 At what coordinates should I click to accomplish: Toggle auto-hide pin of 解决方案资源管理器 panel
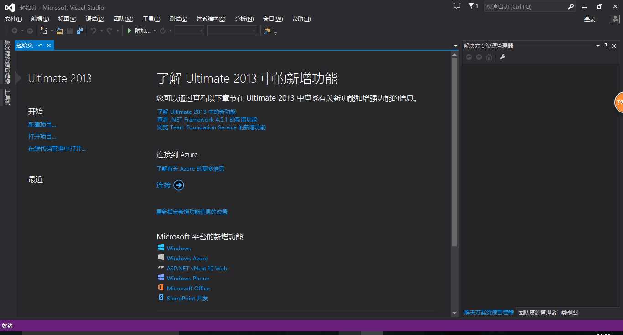click(x=606, y=46)
